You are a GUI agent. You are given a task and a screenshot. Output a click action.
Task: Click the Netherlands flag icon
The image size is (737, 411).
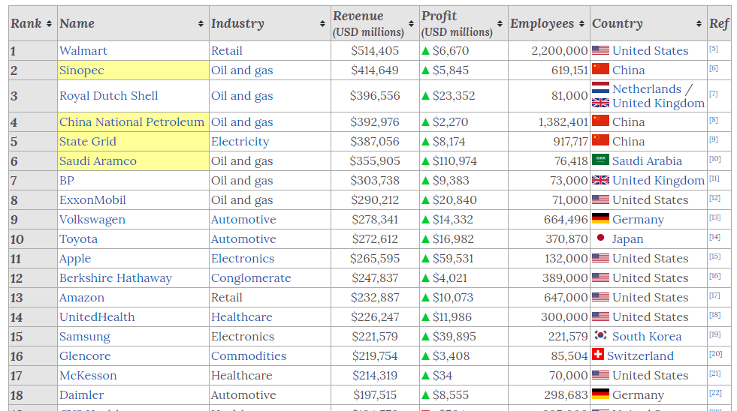[x=600, y=89]
